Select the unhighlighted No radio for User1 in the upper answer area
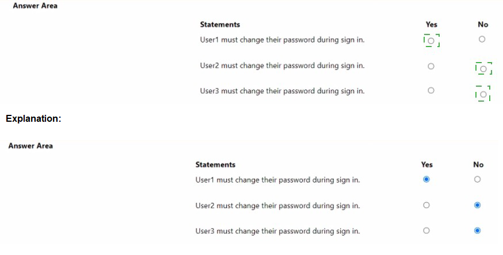 pos(482,39)
